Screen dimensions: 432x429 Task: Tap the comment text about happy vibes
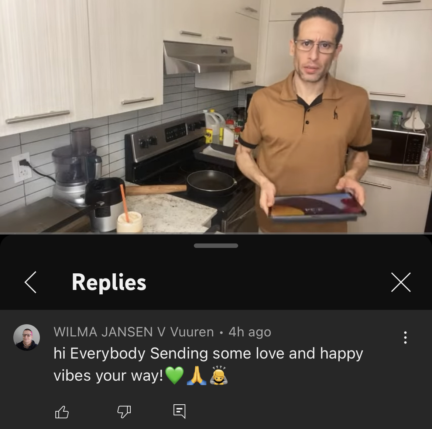pos(208,364)
